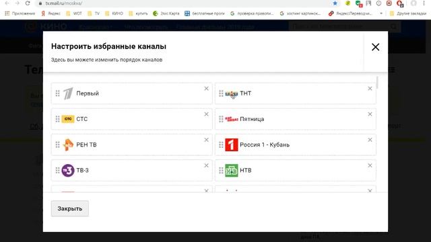
Task: Remove Пятница channel from favorites
Action: [370, 114]
